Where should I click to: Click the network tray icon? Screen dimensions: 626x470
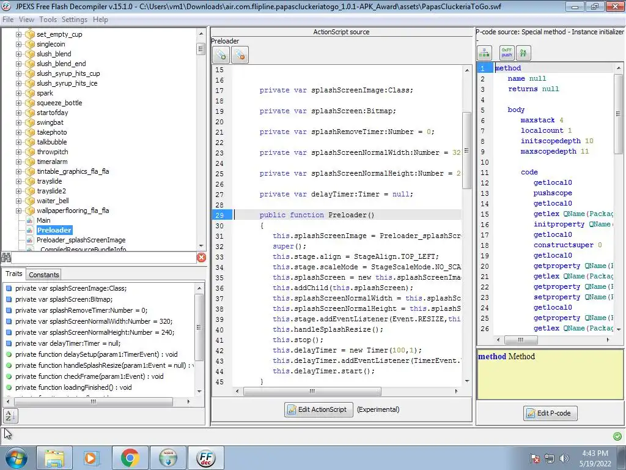pyautogui.click(x=550, y=458)
